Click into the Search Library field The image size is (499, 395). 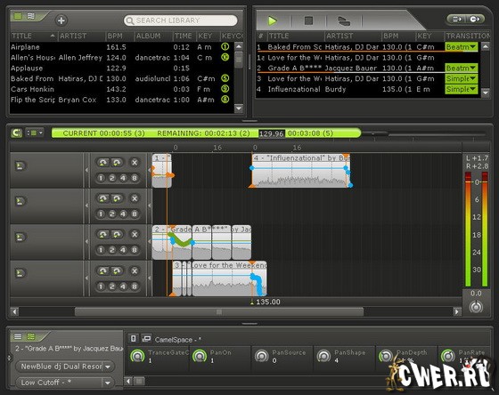[x=180, y=20]
